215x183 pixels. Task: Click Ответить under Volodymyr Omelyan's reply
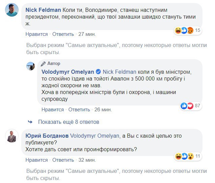tap(79, 110)
